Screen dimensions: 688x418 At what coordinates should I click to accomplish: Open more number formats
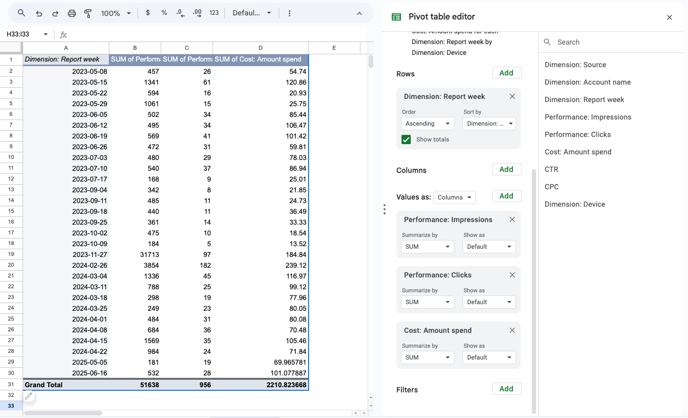pyautogui.click(x=214, y=13)
